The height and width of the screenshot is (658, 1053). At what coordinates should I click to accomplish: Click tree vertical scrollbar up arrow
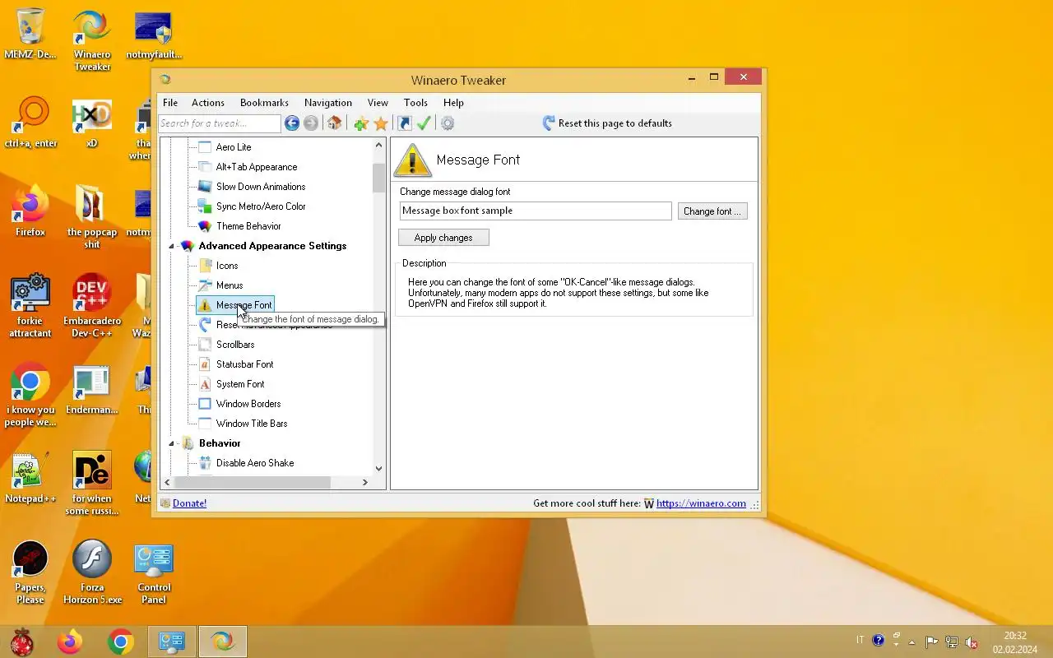tap(378, 146)
